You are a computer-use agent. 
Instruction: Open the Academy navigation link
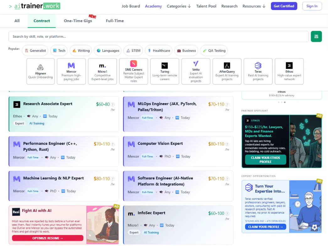point(153,6)
